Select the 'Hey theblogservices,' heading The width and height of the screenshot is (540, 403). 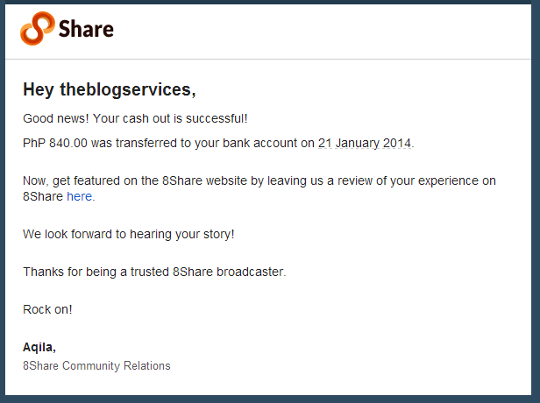click(x=110, y=90)
